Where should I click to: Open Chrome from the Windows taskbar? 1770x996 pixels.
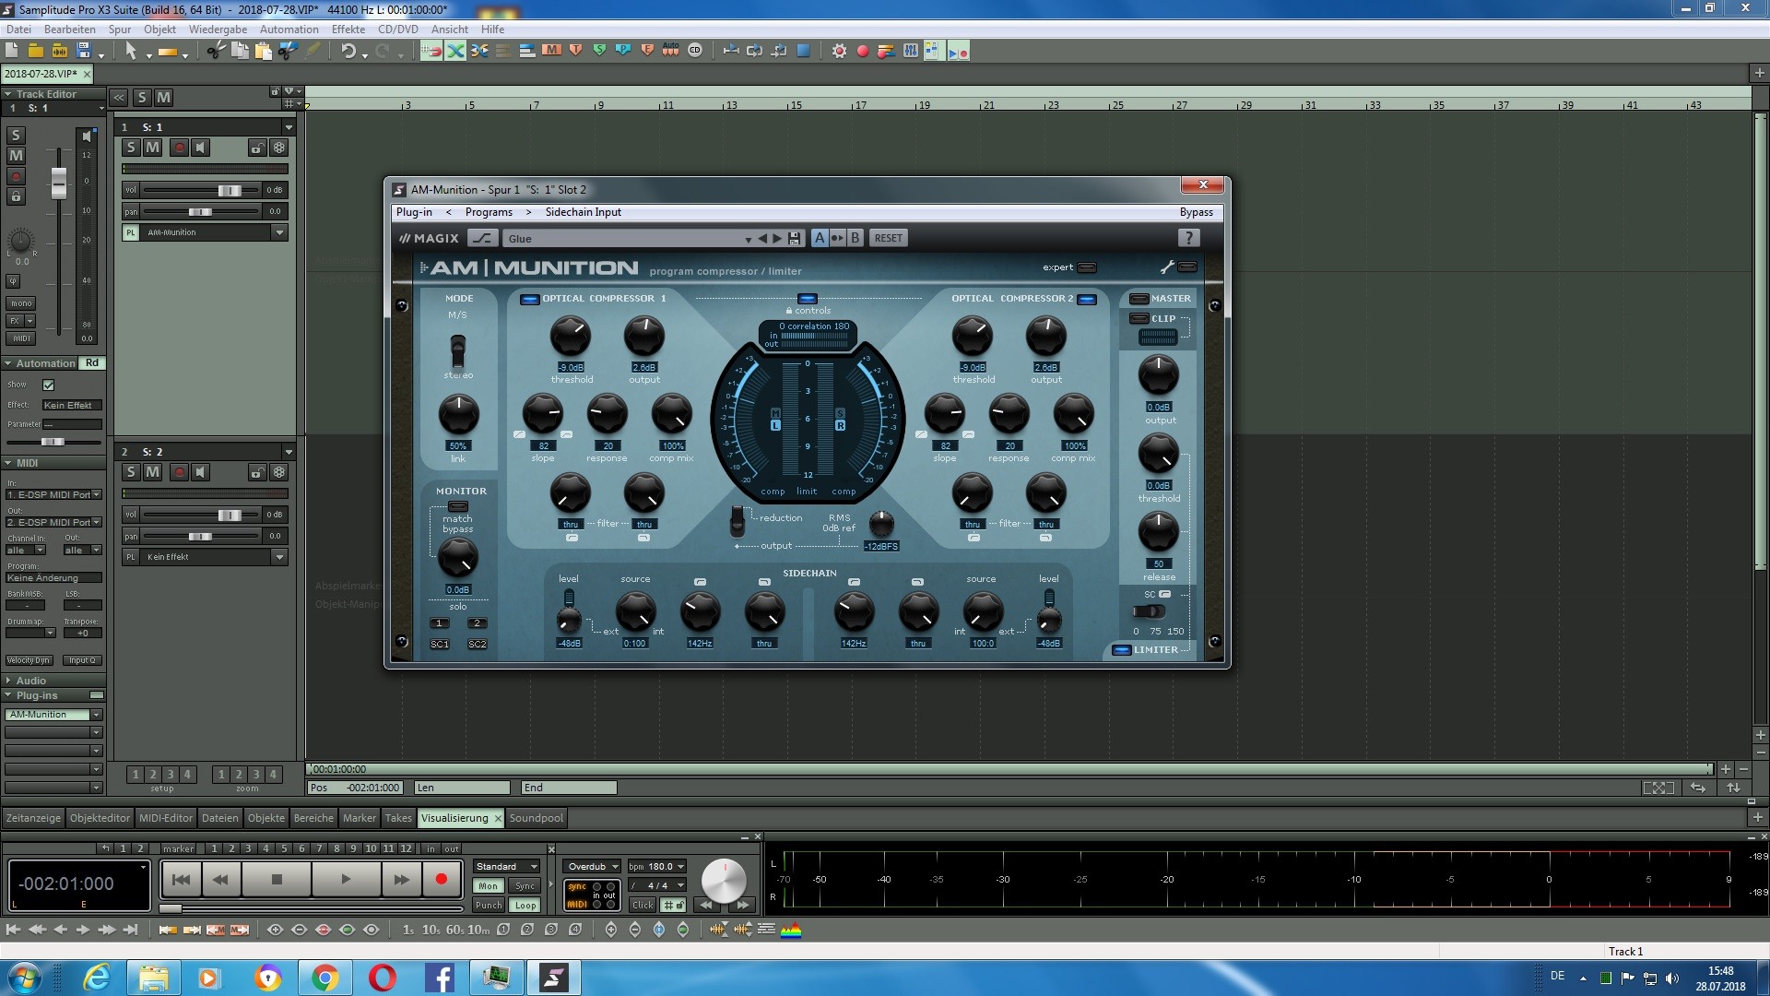(324, 978)
